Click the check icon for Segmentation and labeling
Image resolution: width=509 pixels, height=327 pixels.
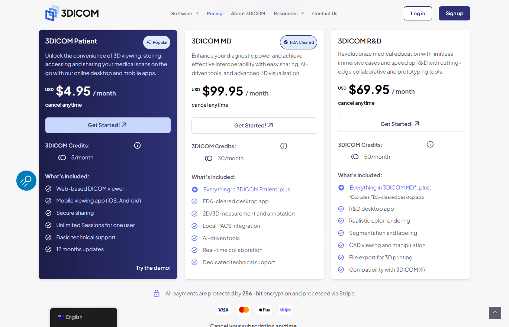pos(341,233)
